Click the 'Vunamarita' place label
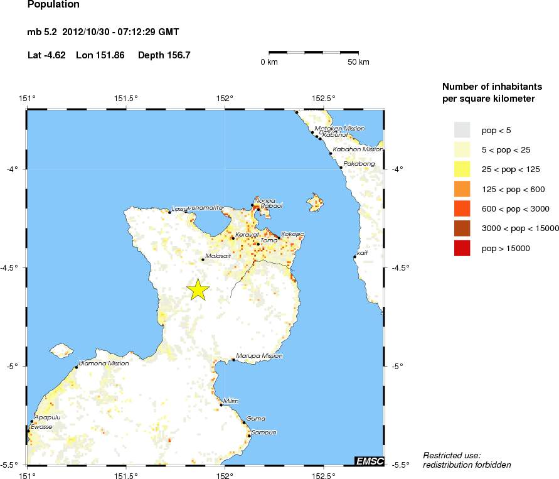This screenshot has height=479, width=559. (205, 208)
